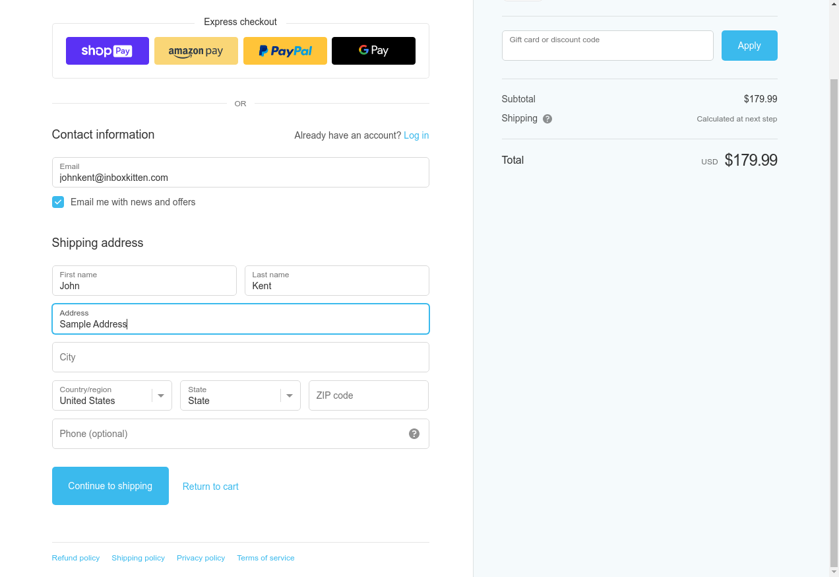
Task: Click the Log in link
Action: tap(416, 135)
